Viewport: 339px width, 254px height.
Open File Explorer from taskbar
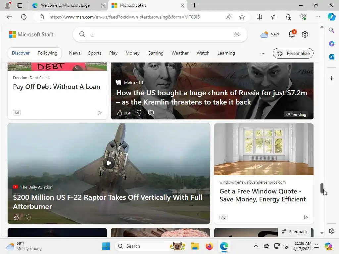[x=195, y=246]
